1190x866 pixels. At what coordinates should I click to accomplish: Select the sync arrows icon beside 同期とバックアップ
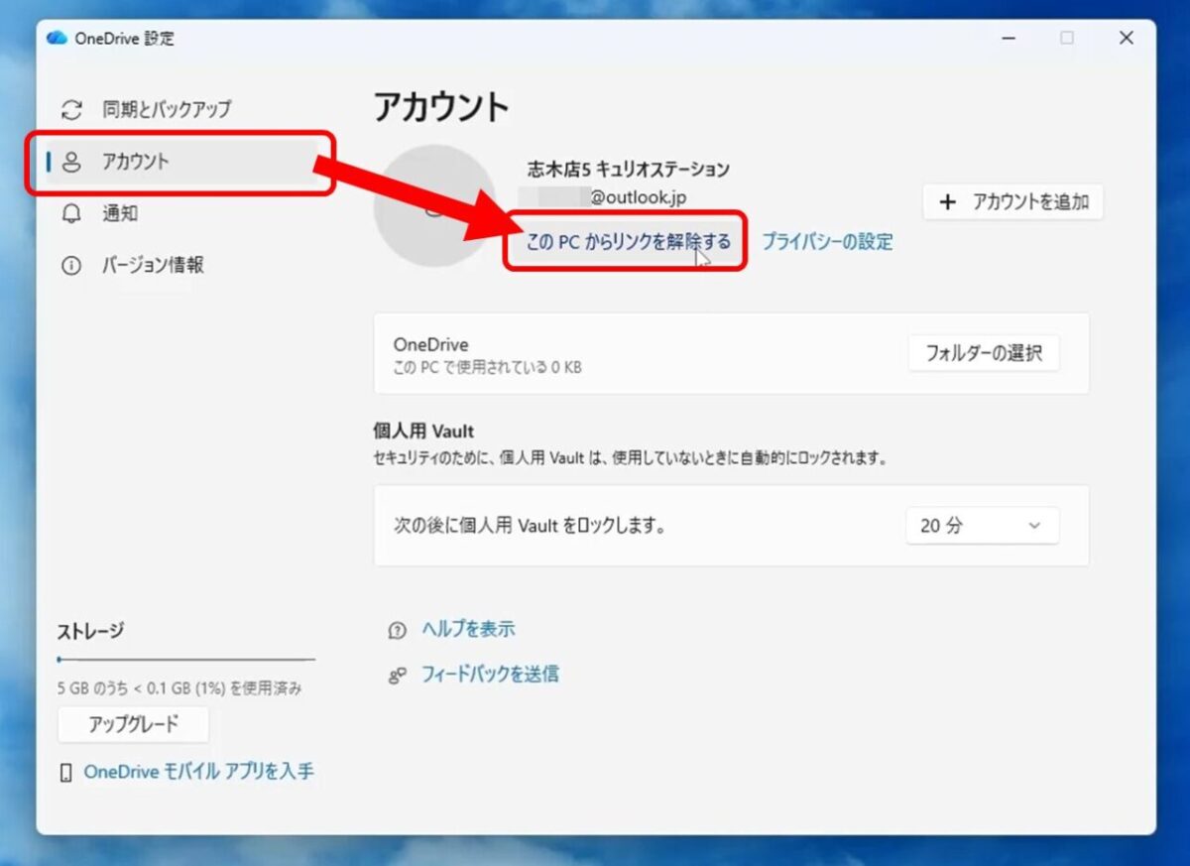pyautogui.click(x=69, y=107)
